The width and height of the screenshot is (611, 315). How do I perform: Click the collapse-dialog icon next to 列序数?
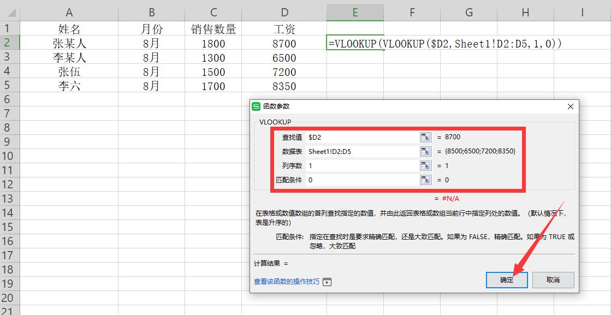[x=426, y=165]
